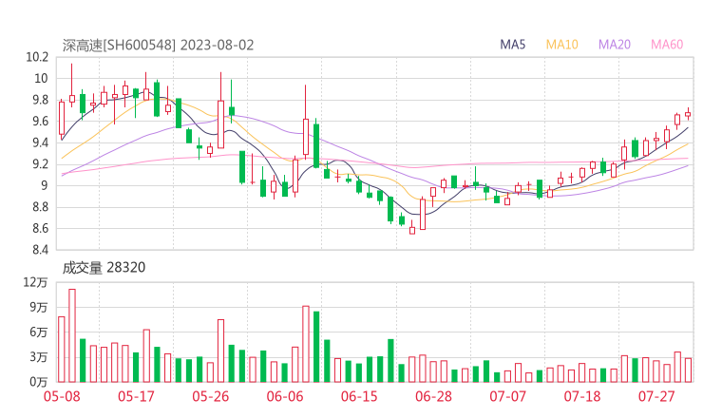703x418 pixels.
Task: Click the MA5 legend label
Action: click(x=512, y=45)
